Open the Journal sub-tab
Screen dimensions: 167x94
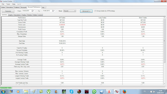40,15
